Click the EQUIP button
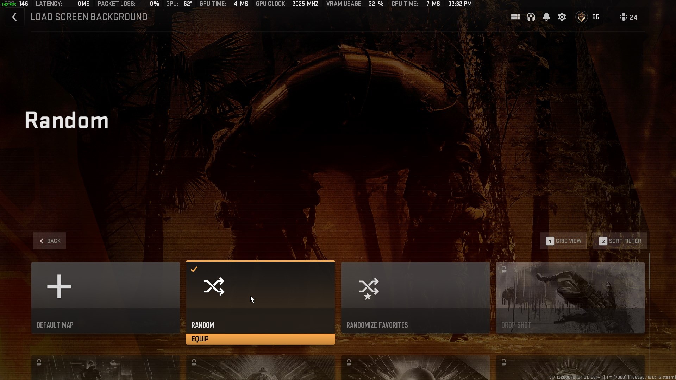This screenshot has width=676, height=380. pyautogui.click(x=261, y=339)
